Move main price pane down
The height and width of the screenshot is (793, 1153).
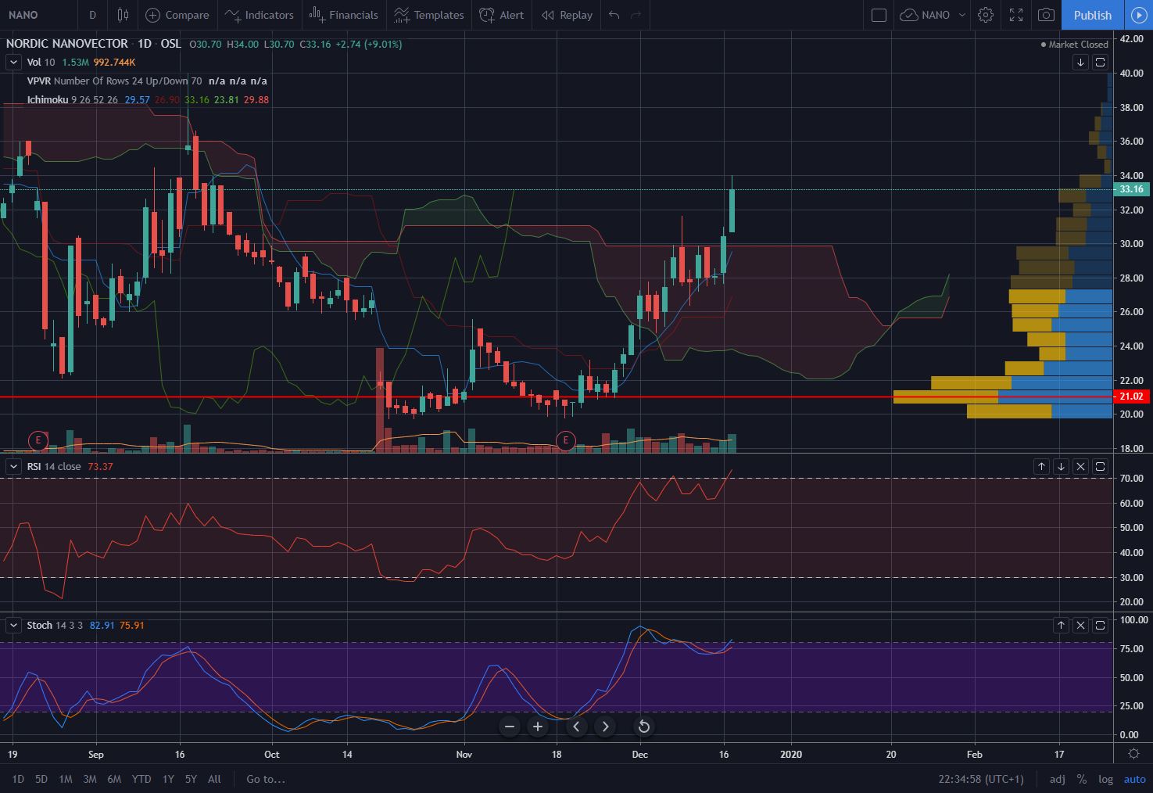1080,62
